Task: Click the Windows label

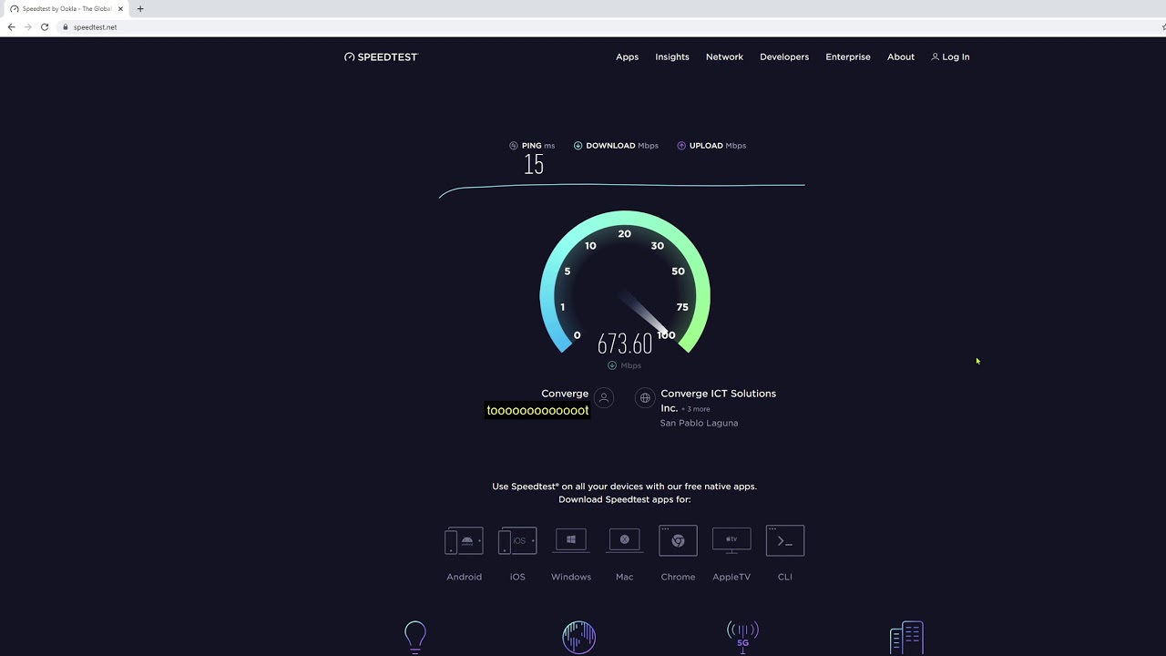Action: pyautogui.click(x=571, y=577)
